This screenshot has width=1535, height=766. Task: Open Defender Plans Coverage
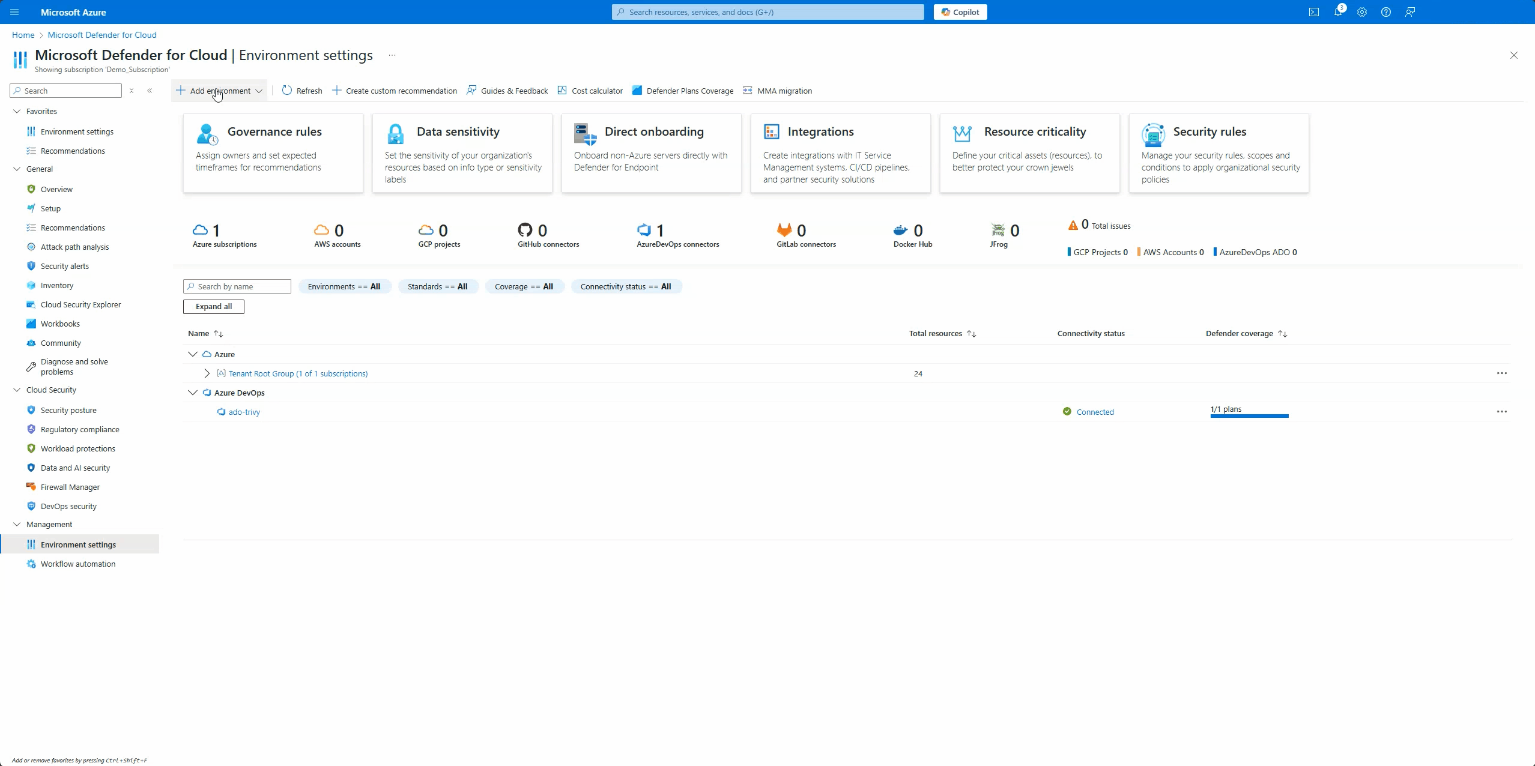pos(683,91)
